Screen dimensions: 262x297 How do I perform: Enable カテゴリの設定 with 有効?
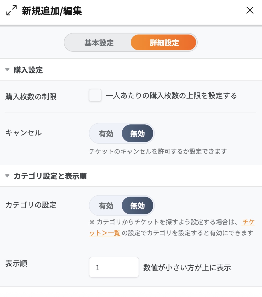(106, 206)
